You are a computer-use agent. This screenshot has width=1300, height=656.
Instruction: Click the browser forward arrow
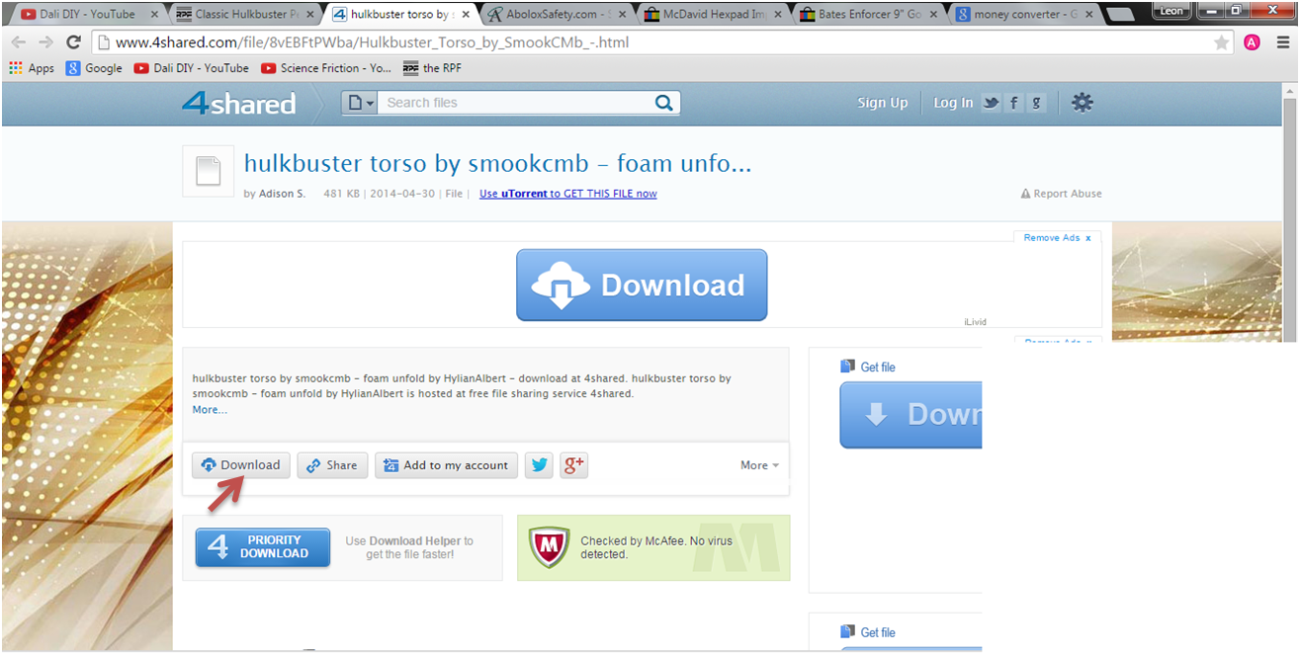pos(45,42)
